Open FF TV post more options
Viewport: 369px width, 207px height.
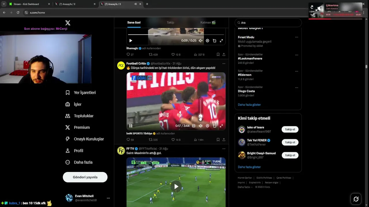coord(224,149)
